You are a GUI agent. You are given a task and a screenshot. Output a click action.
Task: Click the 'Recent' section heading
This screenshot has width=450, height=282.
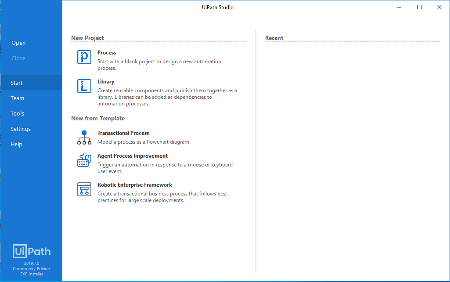274,38
